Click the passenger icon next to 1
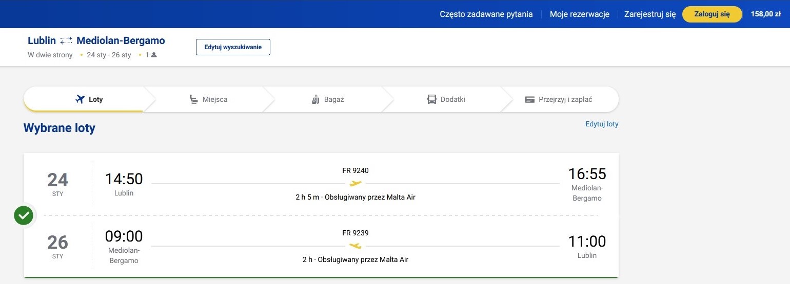 (x=154, y=55)
